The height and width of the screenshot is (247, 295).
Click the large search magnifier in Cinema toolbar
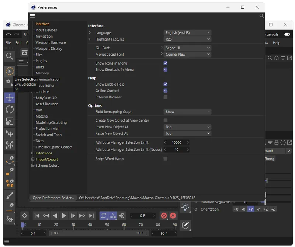click(x=10, y=56)
